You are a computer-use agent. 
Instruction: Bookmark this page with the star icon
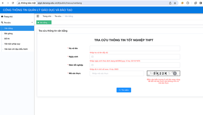(175, 3)
